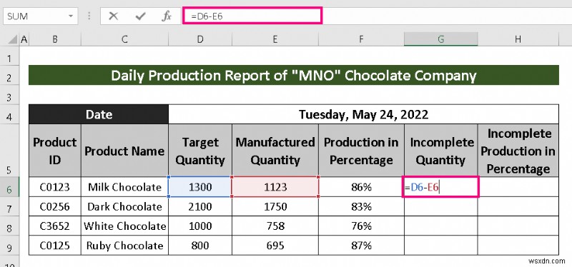
Task: Select cell with product ID C0125
Action: click(x=55, y=246)
